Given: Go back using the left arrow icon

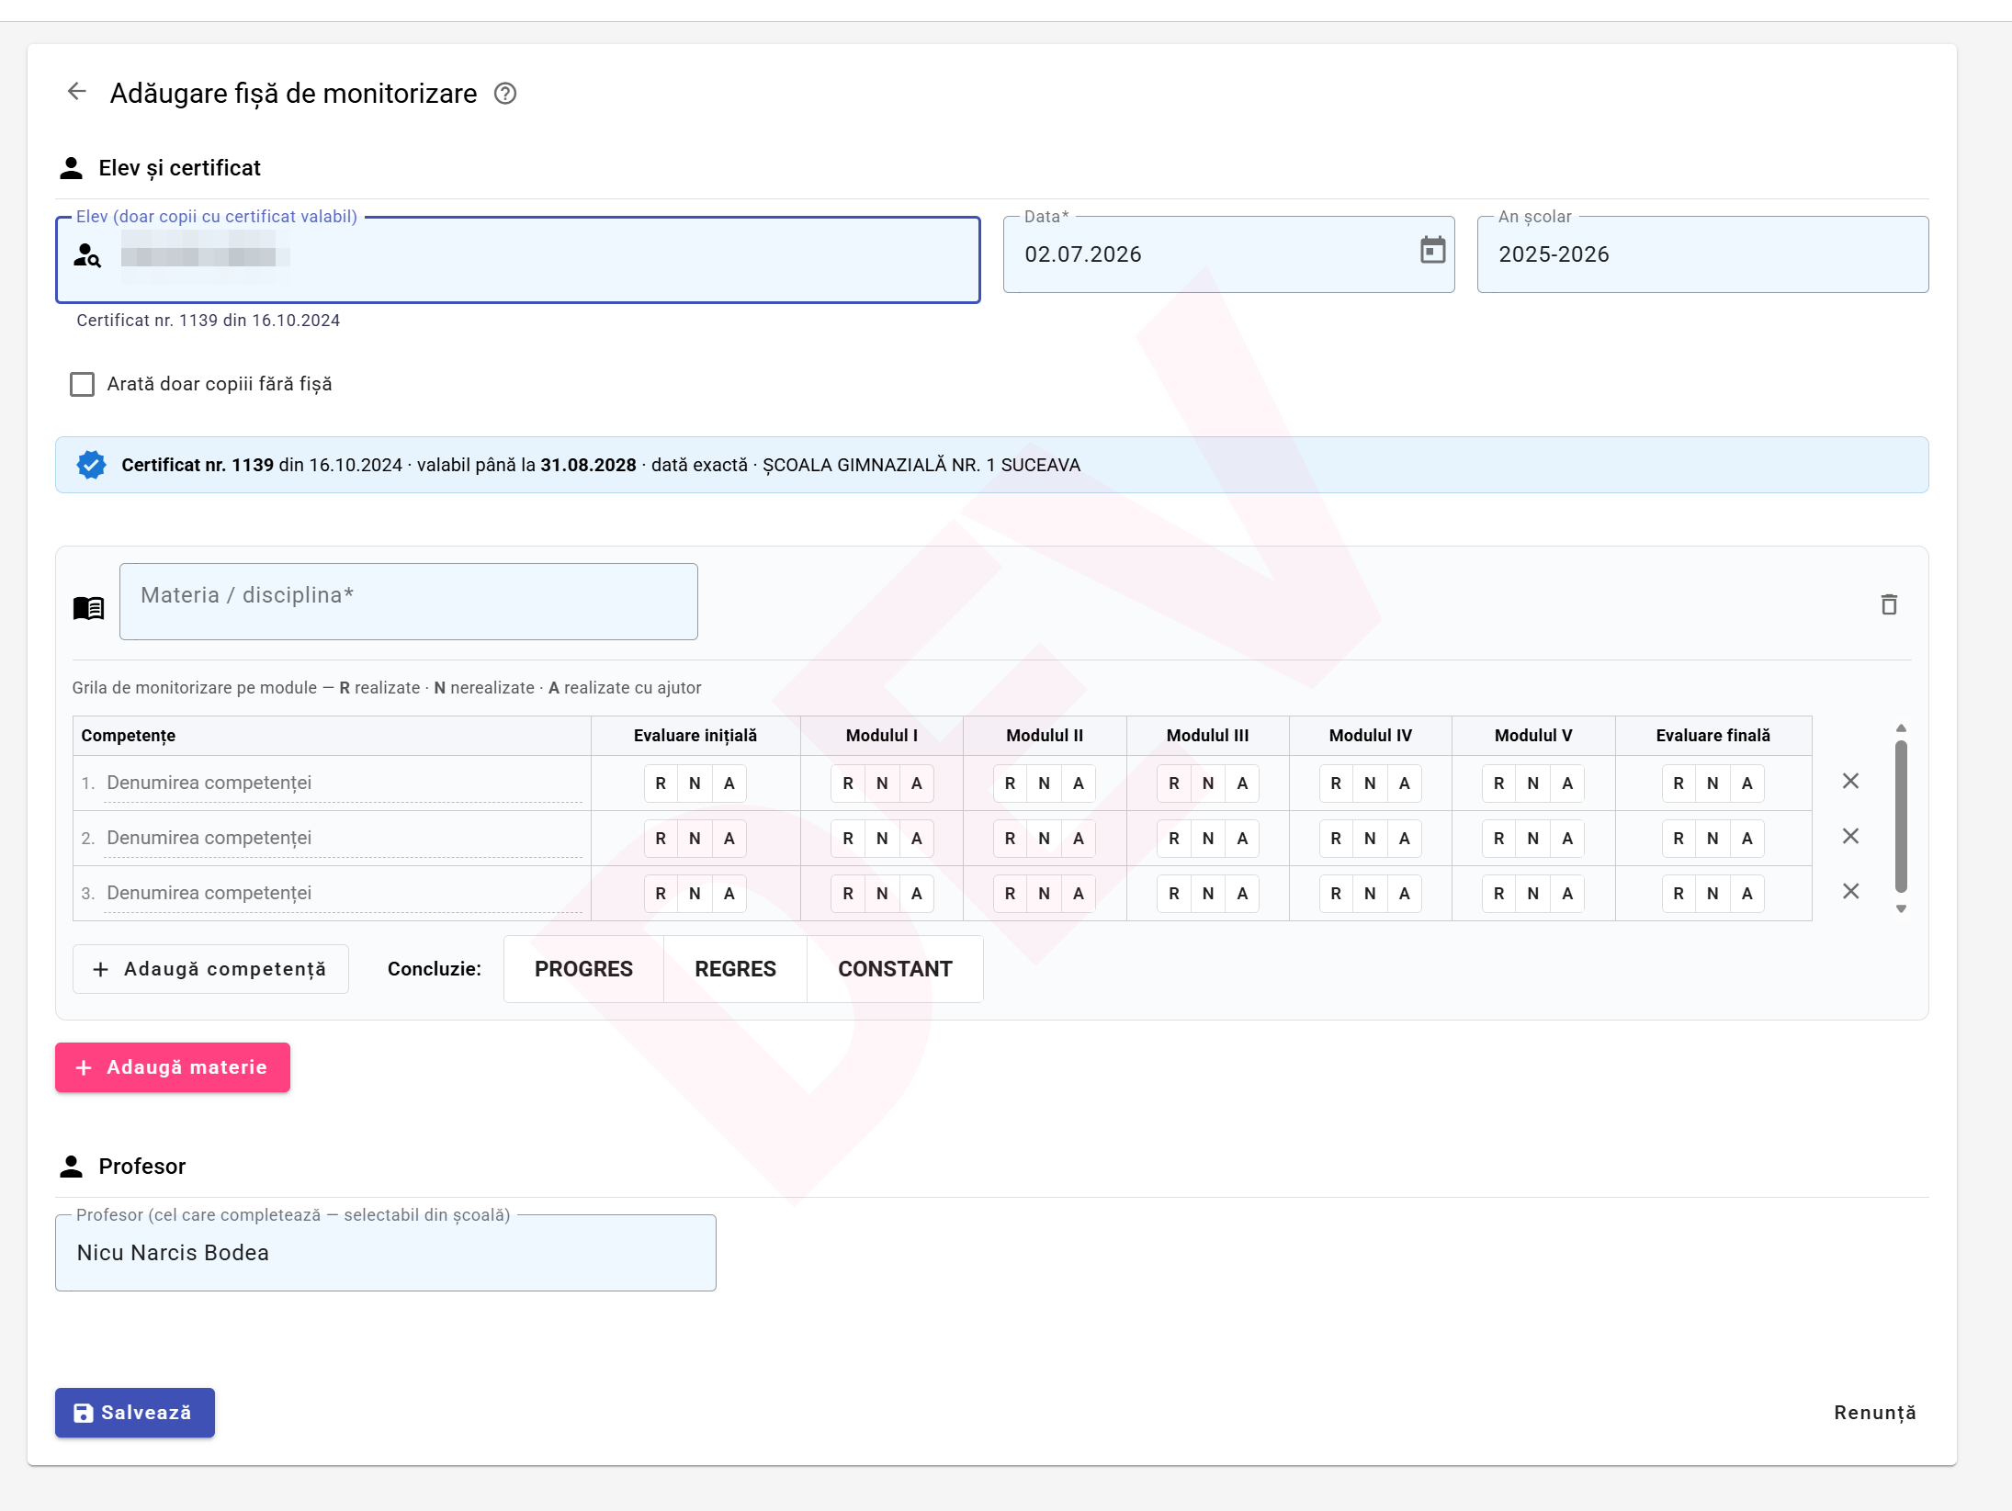Looking at the screenshot, I should click(77, 92).
